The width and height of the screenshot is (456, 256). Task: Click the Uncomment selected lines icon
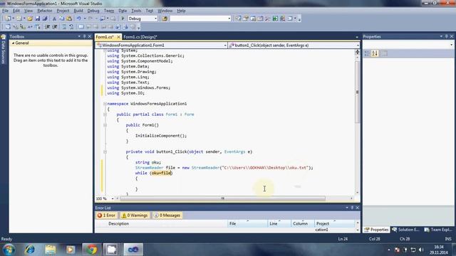click(71, 27)
